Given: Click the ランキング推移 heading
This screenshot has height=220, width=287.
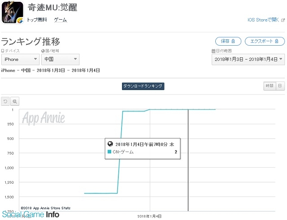Looking at the screenshot, I should point(30,41).
